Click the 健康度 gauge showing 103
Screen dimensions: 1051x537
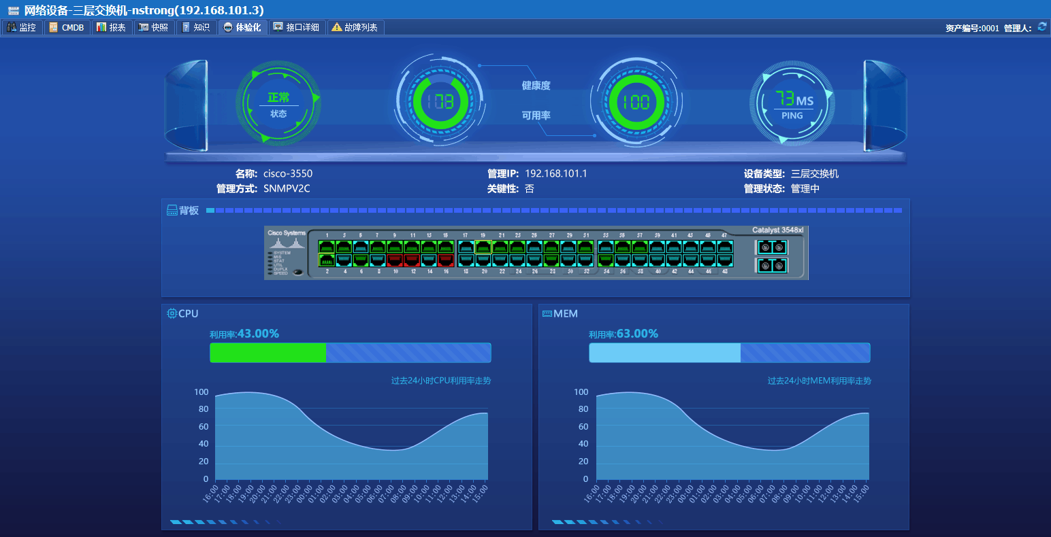[440, 102]
